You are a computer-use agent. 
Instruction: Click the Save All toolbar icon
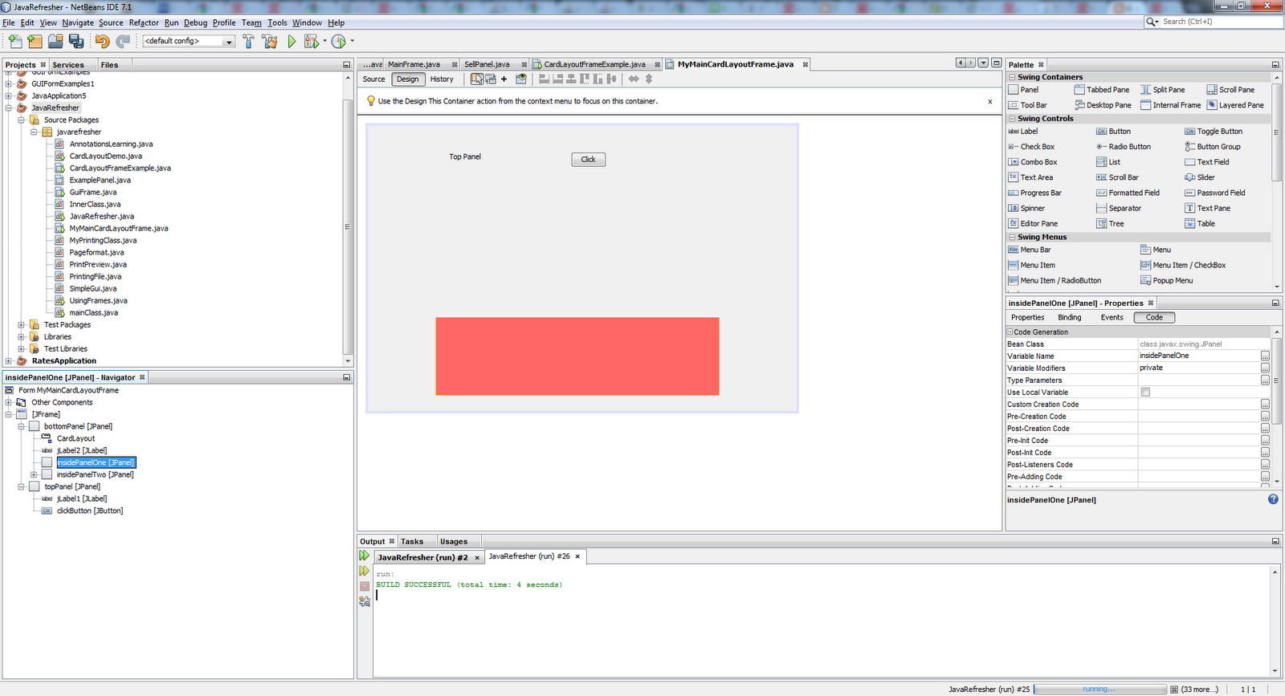(76, 41)
